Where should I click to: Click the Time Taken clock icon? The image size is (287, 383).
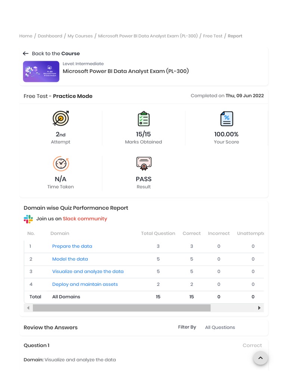click(x=61, y=164)
